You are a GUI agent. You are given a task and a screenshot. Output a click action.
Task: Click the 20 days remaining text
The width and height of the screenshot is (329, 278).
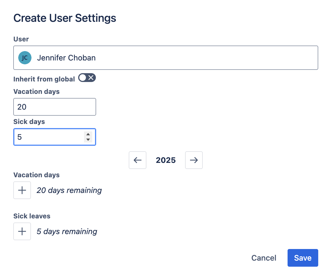pos(69,190)
